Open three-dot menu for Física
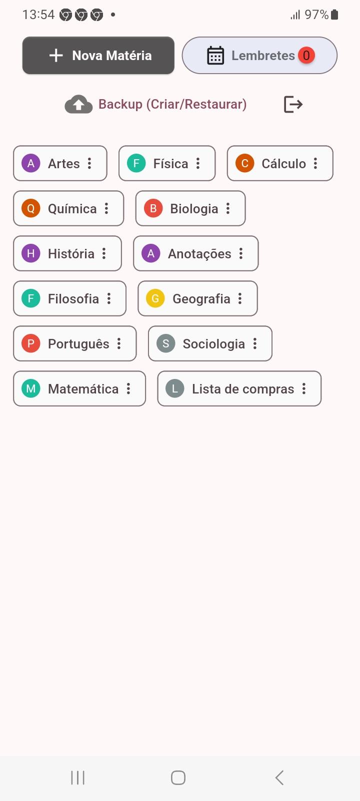Image resolution: width=360 pixels, height=801 pixels. click(198, 163)
